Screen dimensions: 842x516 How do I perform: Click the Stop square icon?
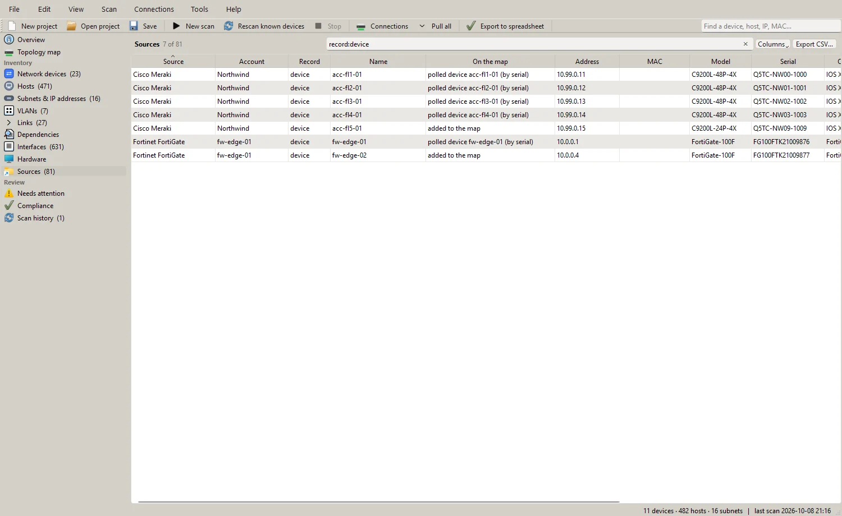point(318,26)
